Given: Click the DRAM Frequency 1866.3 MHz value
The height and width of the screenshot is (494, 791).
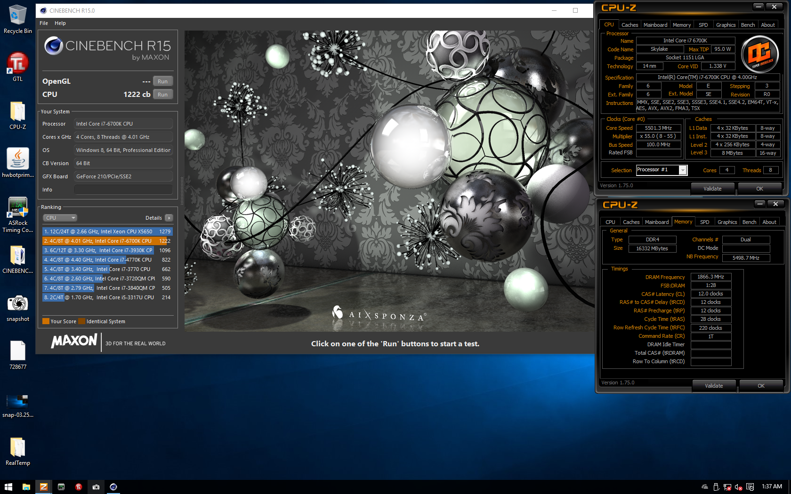Looking at the screenshot, I should (x=711, y=277).
